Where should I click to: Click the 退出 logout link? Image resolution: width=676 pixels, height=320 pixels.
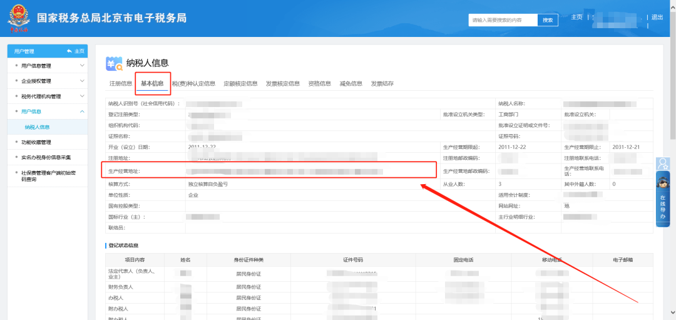click(x=657, y=18)
